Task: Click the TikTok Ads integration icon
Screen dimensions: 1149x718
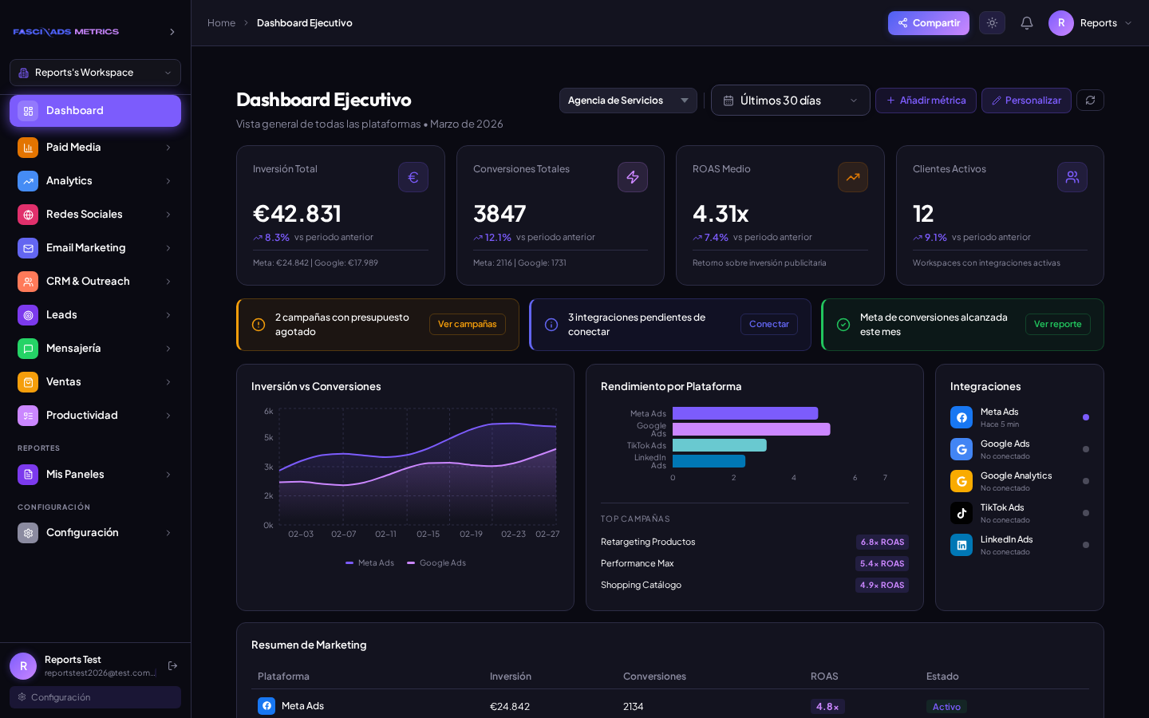Action: tap(961, 513)
